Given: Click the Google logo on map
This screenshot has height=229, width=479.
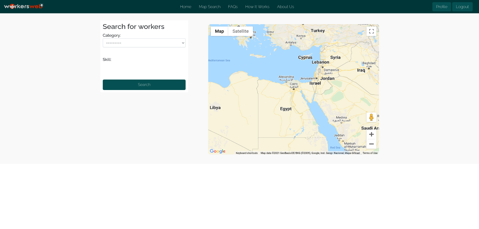Looking at the screenshot, I should [218, 151].
